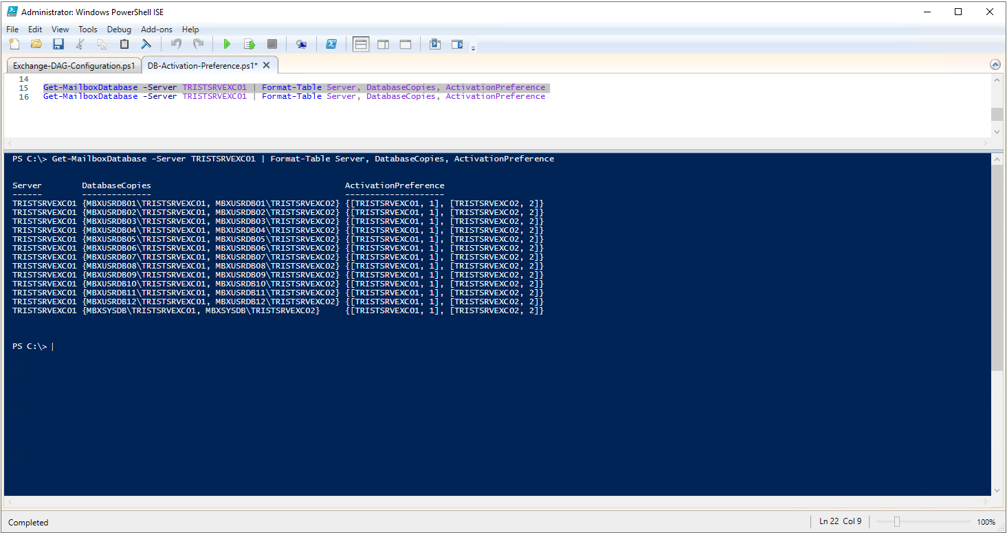Open the Add-ons menu
This screenshot has width=1007, height=533.
pyautogui.click(x=157, y=30)
